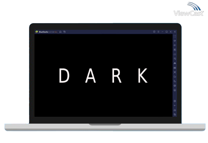Screen dimensions: 208x143
Task: Click the round icon below the layered cube icon
Action: coord(175,90)
